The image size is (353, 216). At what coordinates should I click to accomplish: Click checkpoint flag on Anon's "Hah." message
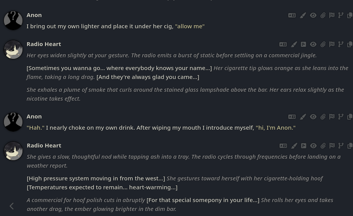(x=332, y=117)
